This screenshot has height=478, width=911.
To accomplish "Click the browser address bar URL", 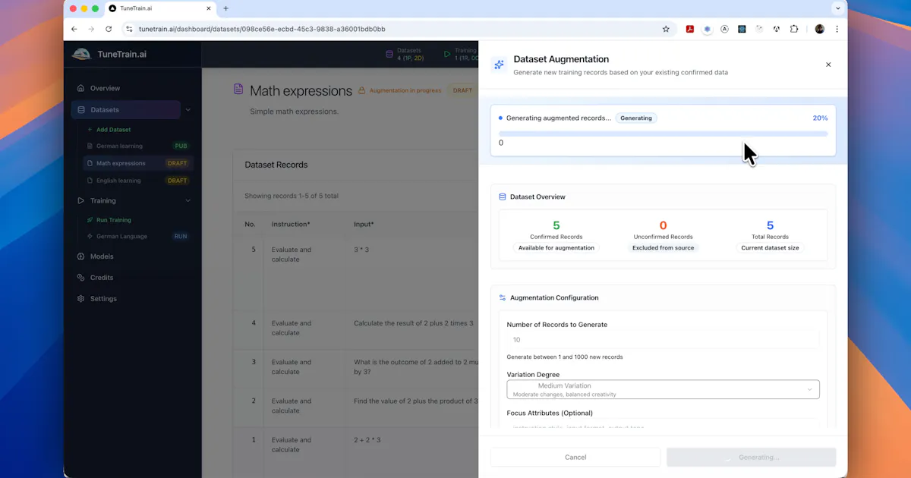I will [x=262, y=29].
